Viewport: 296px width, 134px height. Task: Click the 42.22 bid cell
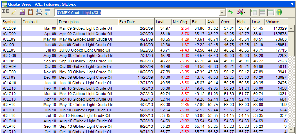pyautogui.click(x=198, y=45)
